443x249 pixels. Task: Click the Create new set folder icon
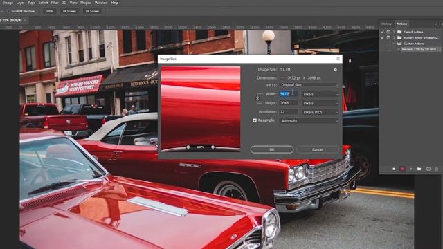tap(419, 169)
